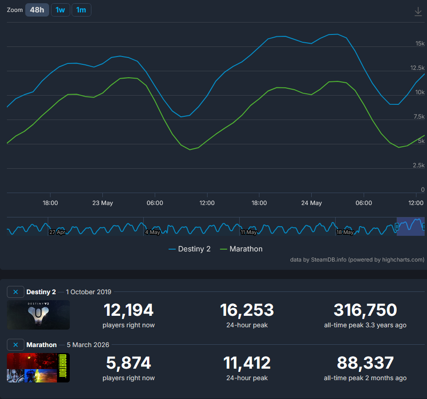427x399 pixels.
Task: Click the 12.5k y-axis label
Action: [417, 68]
